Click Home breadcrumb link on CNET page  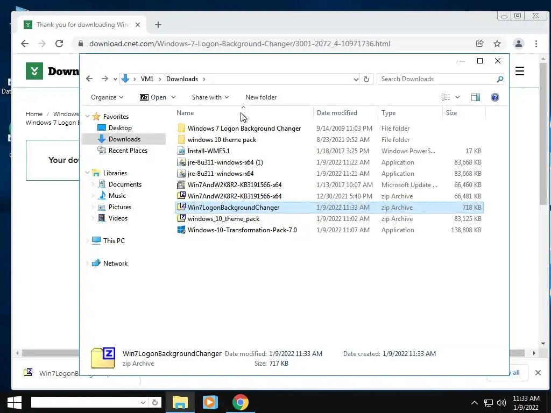[x=34, y=114]
